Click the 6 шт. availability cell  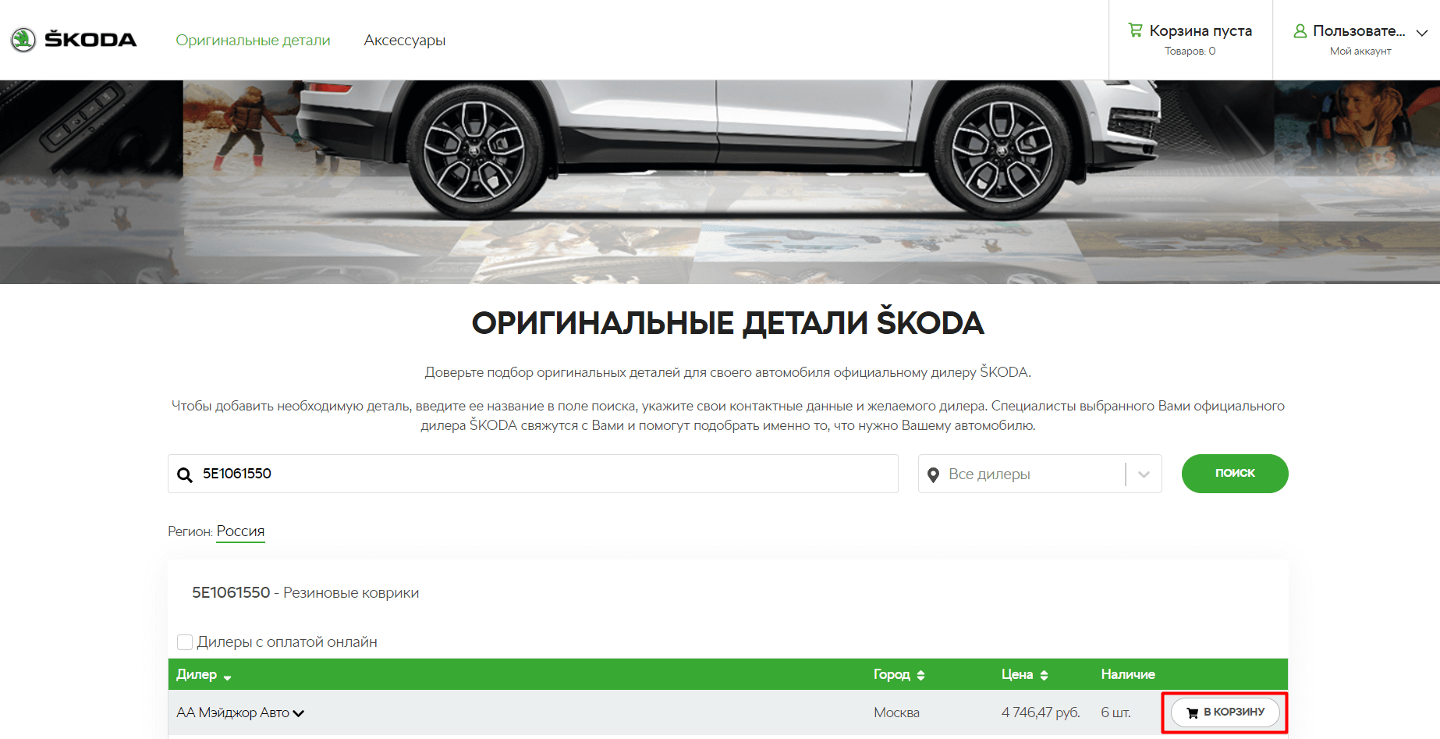(1115, 712)
